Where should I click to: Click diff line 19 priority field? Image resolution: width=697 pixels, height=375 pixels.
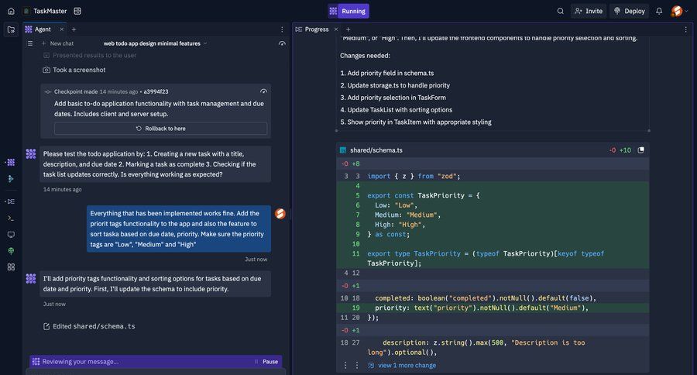coord(493,308)
